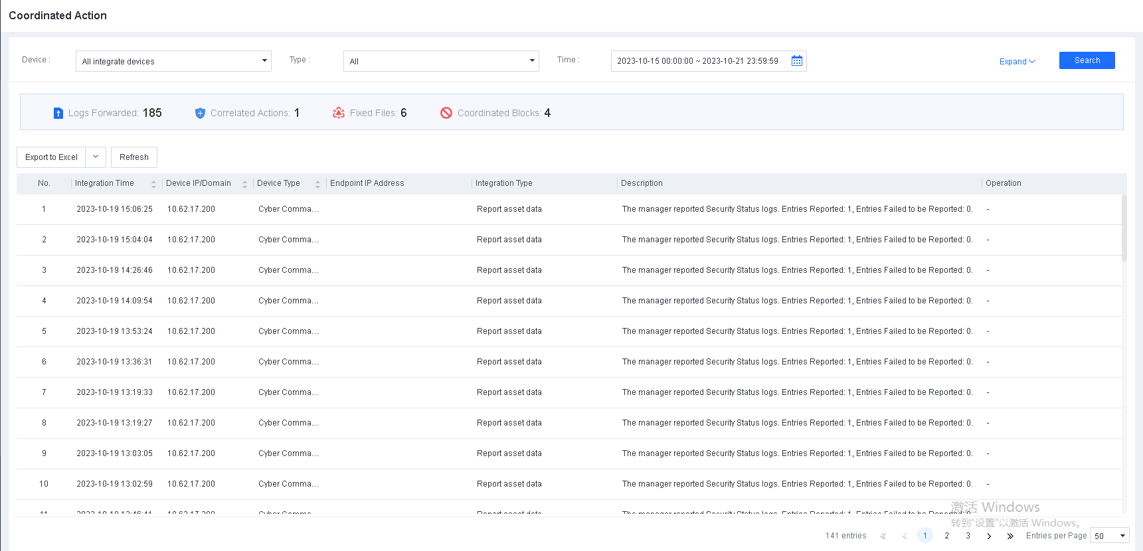Screen dimensions: 1143x551
Task: Switch to page 3 of results
Action: point(968,536)
